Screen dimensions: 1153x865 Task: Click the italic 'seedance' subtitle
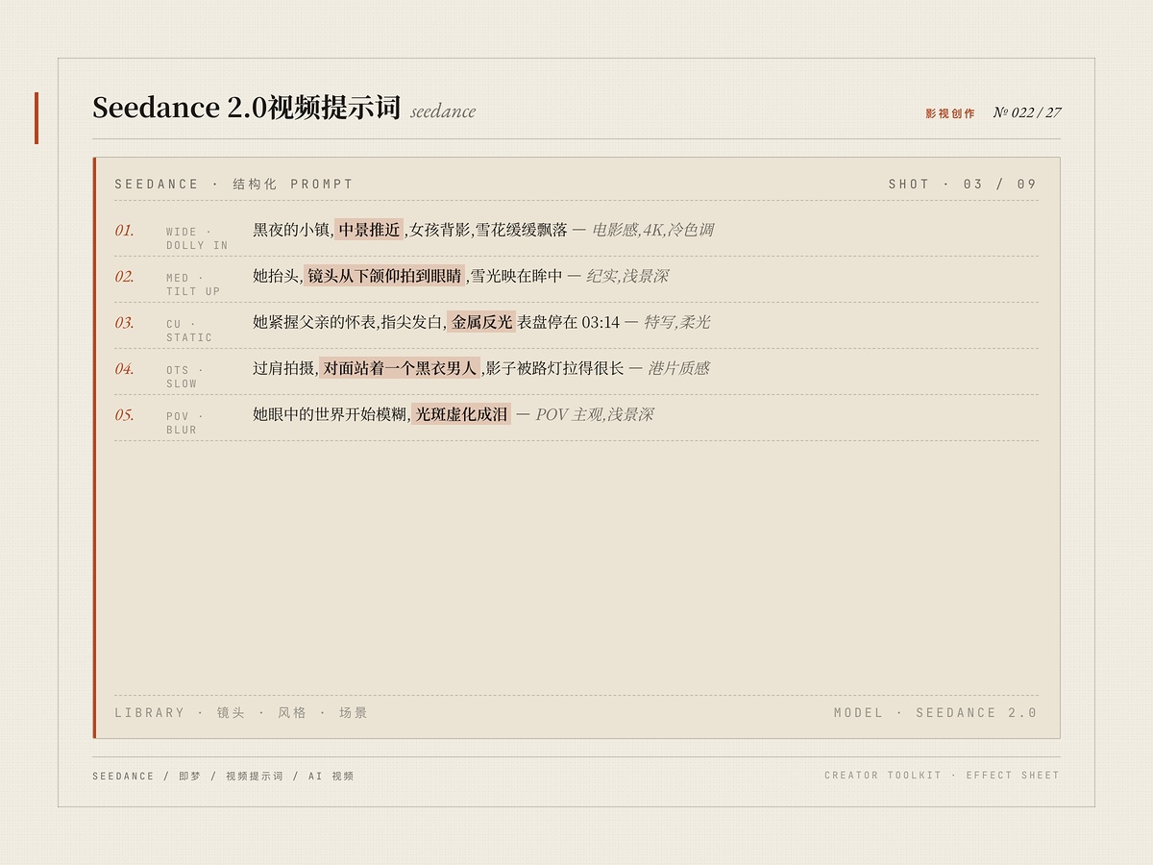tap(443, 111)
